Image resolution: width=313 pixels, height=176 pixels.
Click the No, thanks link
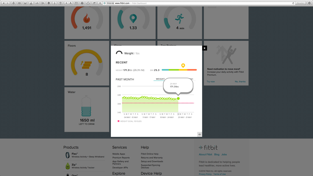pyautogui.click(x=240, y=82)
